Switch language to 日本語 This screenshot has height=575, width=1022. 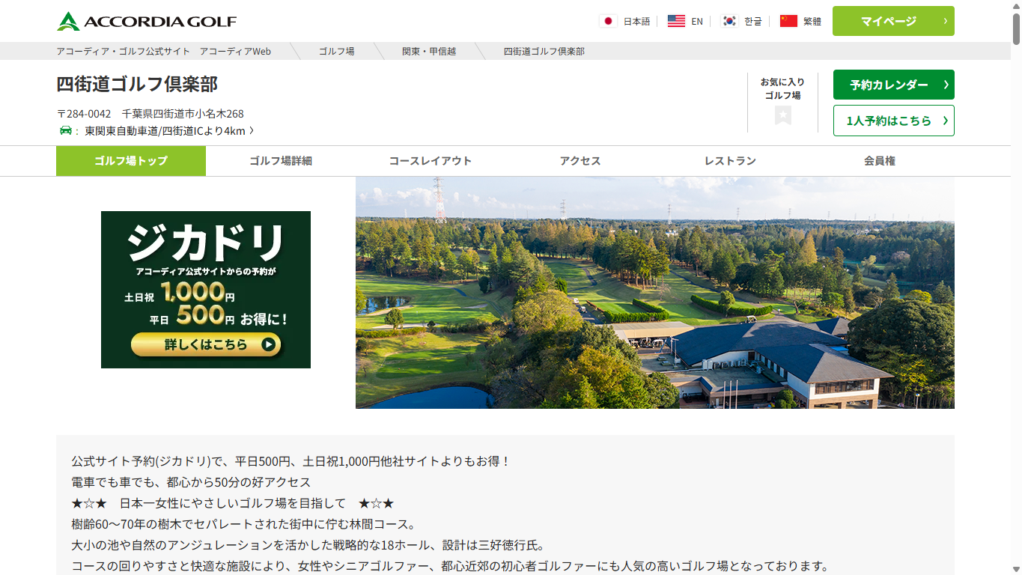tap(636, 22)
